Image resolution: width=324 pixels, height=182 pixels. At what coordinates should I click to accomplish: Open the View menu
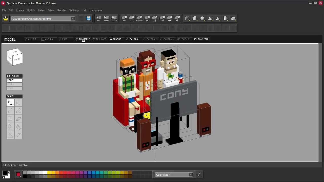[x=51, y=10]
